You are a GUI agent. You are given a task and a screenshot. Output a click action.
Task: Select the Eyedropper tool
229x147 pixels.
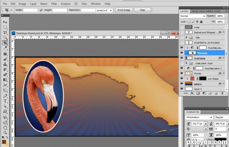[5, 48]
